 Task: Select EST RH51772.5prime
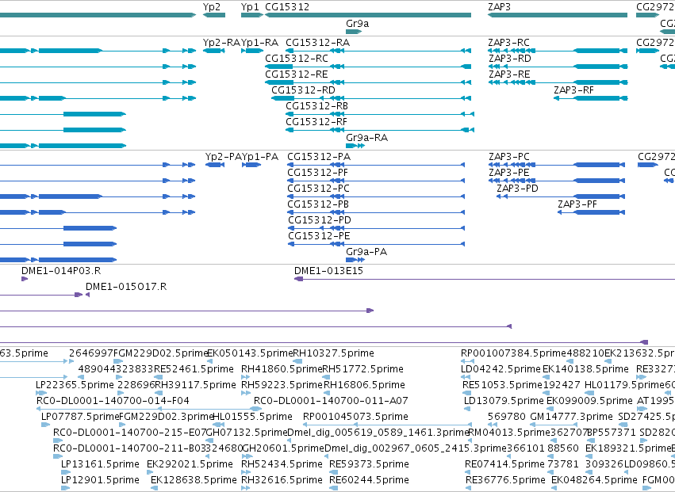[327, 378]
